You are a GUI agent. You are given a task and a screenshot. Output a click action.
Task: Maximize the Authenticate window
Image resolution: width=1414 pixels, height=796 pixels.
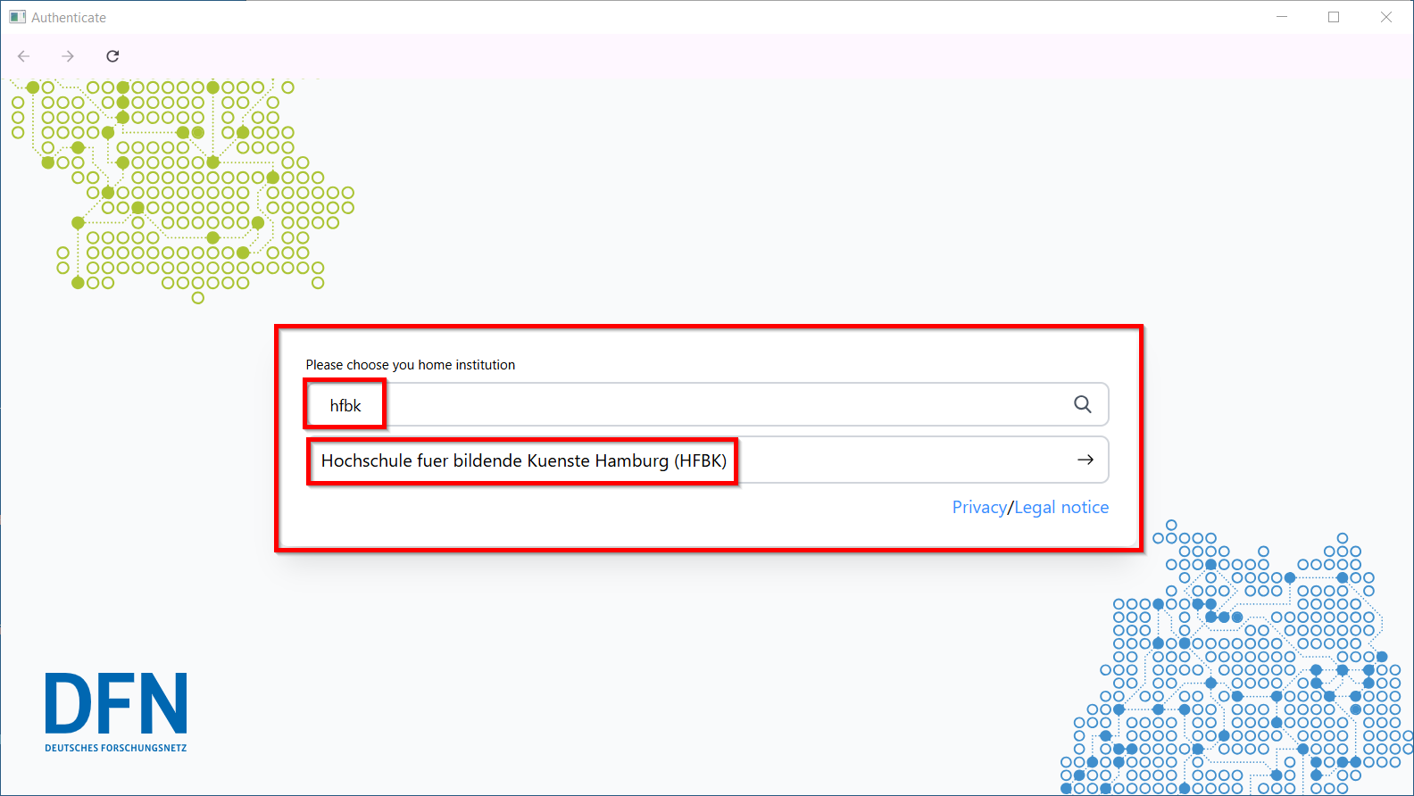1334,17
